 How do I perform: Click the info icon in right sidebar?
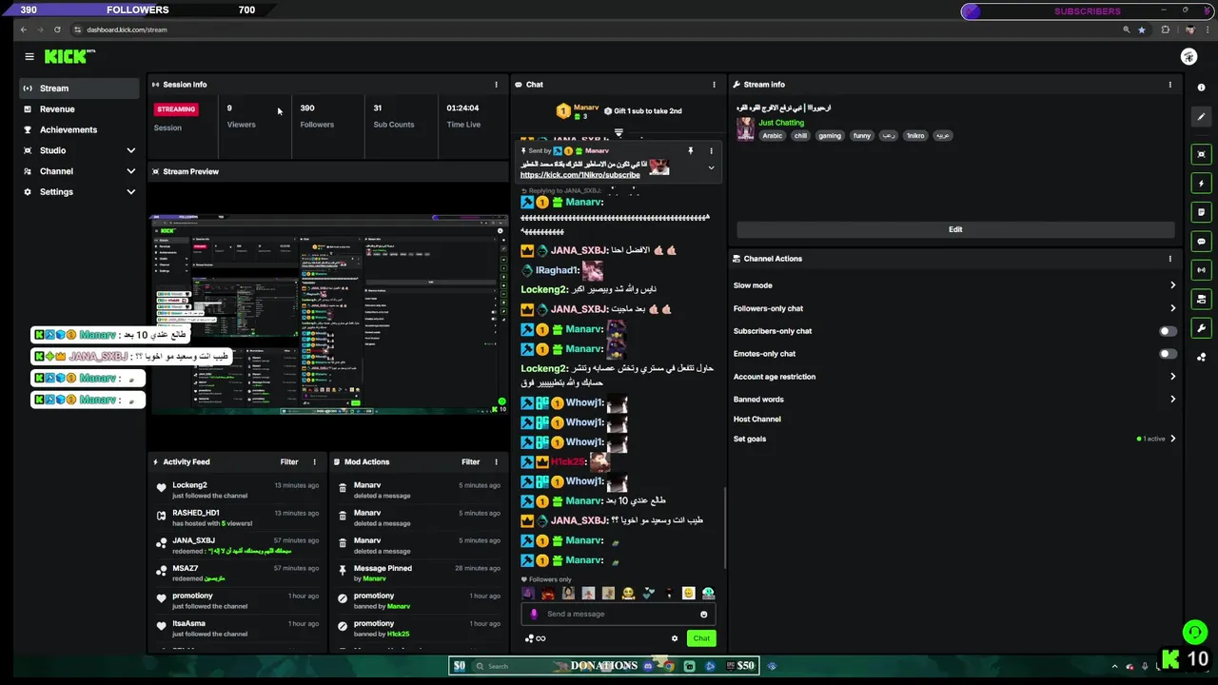click(1202, 87)
